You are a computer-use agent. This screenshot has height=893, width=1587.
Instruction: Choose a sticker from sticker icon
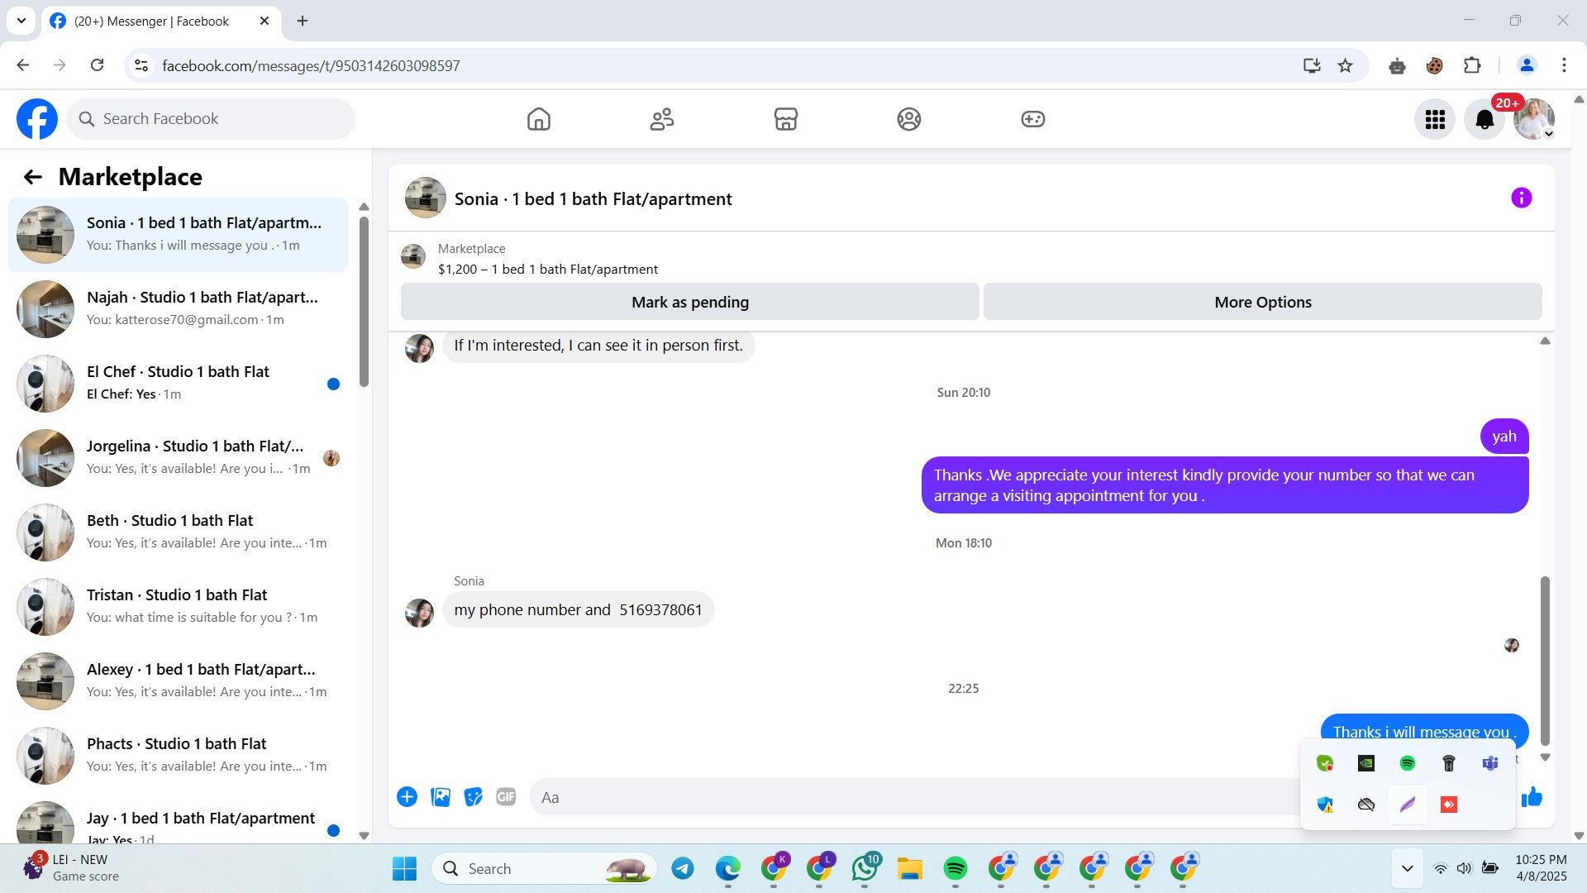point(473,797)
